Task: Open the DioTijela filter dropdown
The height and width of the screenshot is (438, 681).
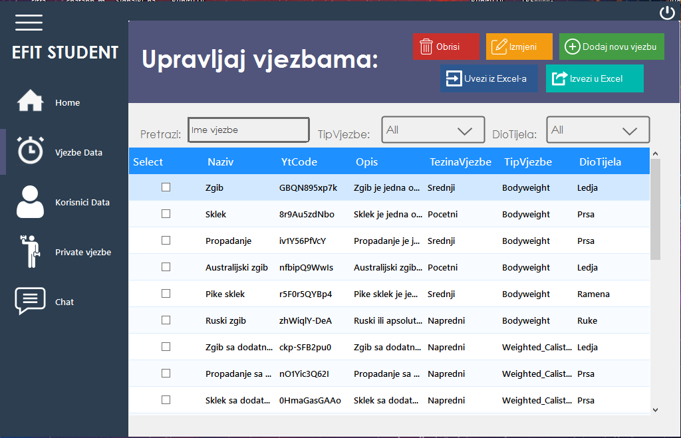Action: [x=598, y=130]
